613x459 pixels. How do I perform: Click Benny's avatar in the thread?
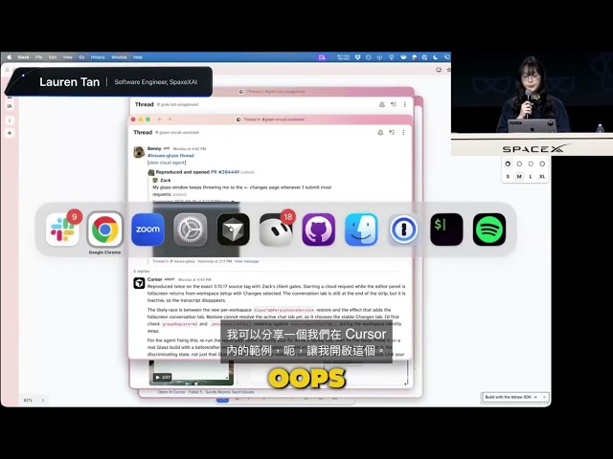(x=139, y=152)
